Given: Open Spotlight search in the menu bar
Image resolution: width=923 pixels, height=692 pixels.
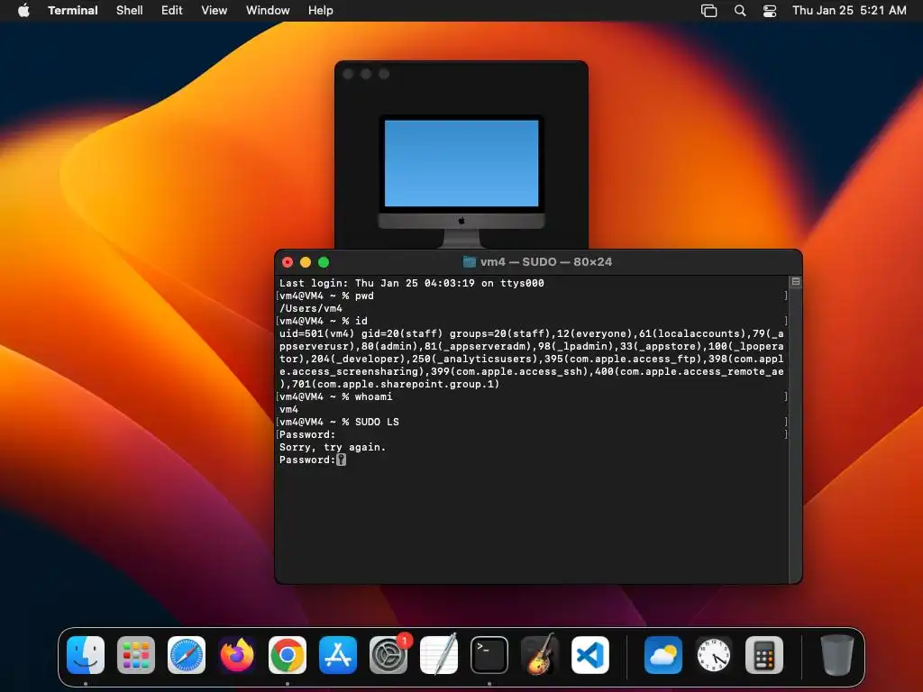Looking at the screenshot, I should pos(740,10).
